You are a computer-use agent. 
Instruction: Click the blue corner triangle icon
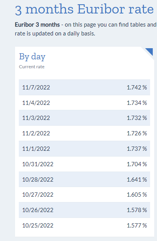pyautogui.click(x=150, y=51)
